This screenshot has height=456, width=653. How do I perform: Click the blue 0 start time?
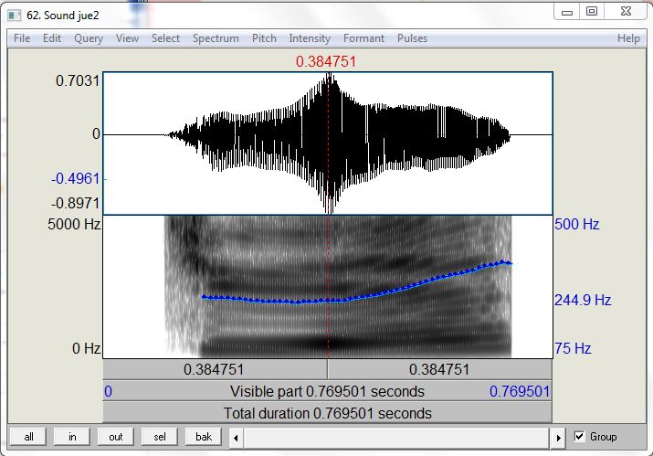[x=108, y=391]
